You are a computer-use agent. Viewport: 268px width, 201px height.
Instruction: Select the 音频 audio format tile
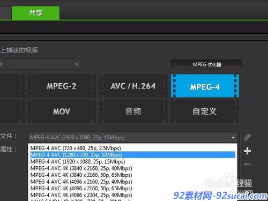pos(133,111)
